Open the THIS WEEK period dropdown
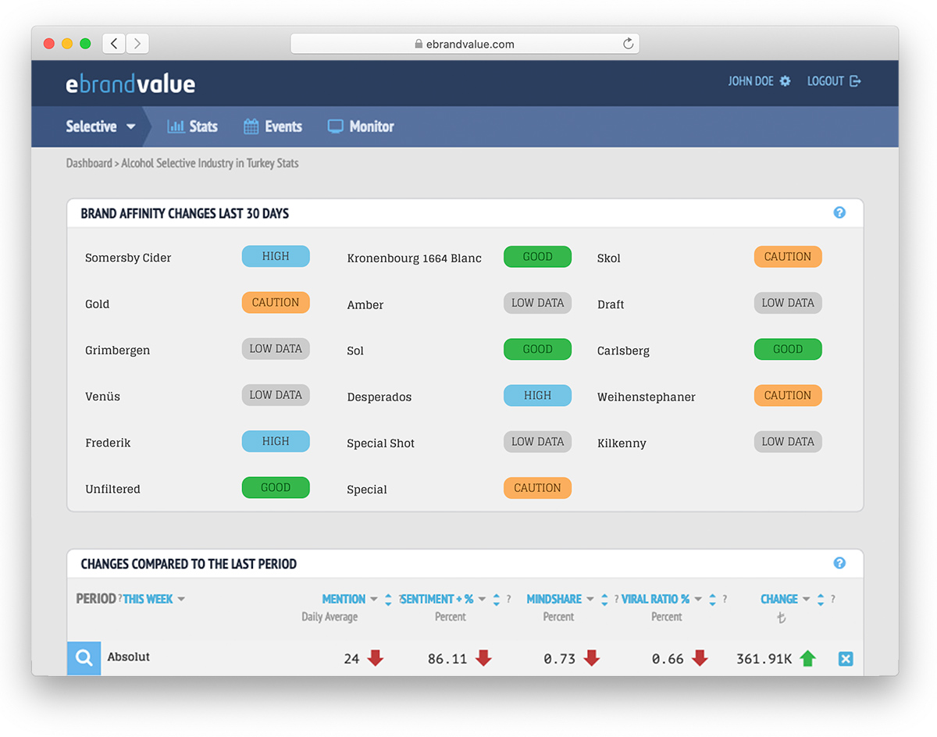 pos(154,599)
